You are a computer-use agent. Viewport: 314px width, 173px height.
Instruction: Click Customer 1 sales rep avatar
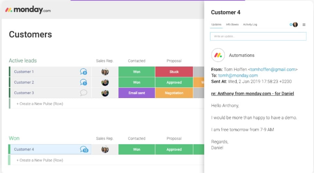[105, 72]
